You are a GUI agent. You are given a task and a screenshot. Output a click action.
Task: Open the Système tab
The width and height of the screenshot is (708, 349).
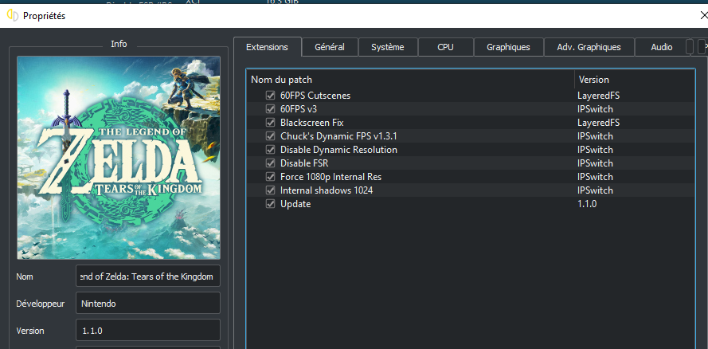[387, 47]
